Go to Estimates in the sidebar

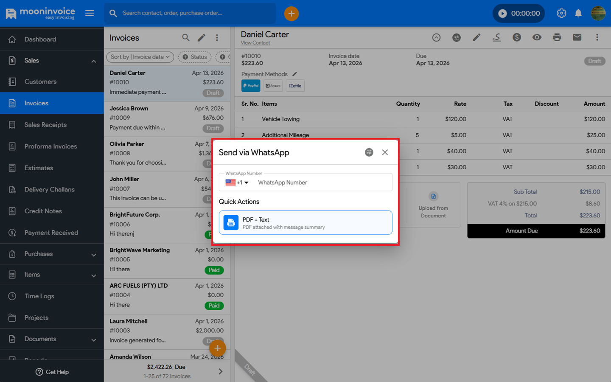pyautogui.click(x=39, y=168)
